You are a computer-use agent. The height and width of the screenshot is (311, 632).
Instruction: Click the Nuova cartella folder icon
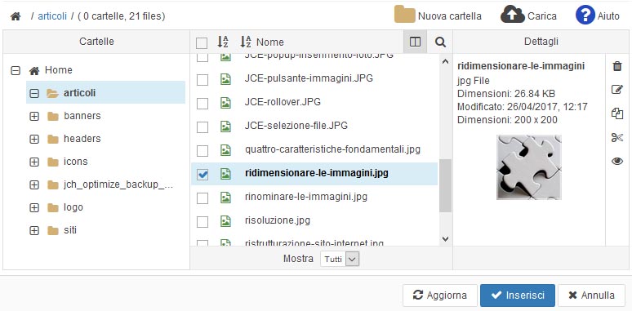pyautogui.click(x=405, y=15)
